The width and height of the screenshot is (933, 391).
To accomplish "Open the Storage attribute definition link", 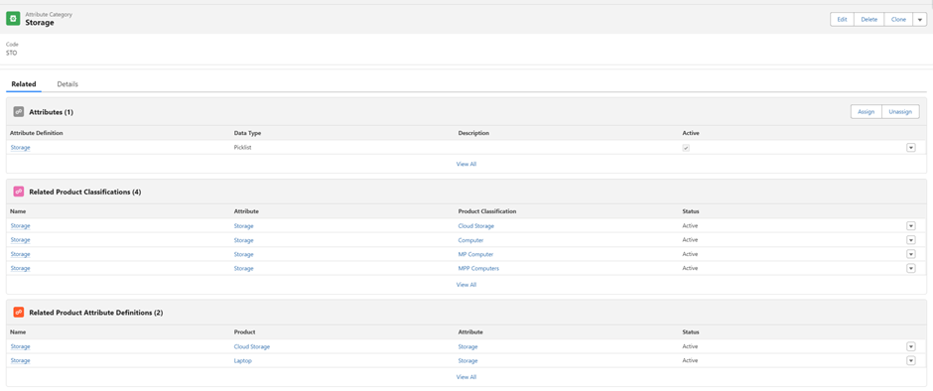I will click(20, 148).
